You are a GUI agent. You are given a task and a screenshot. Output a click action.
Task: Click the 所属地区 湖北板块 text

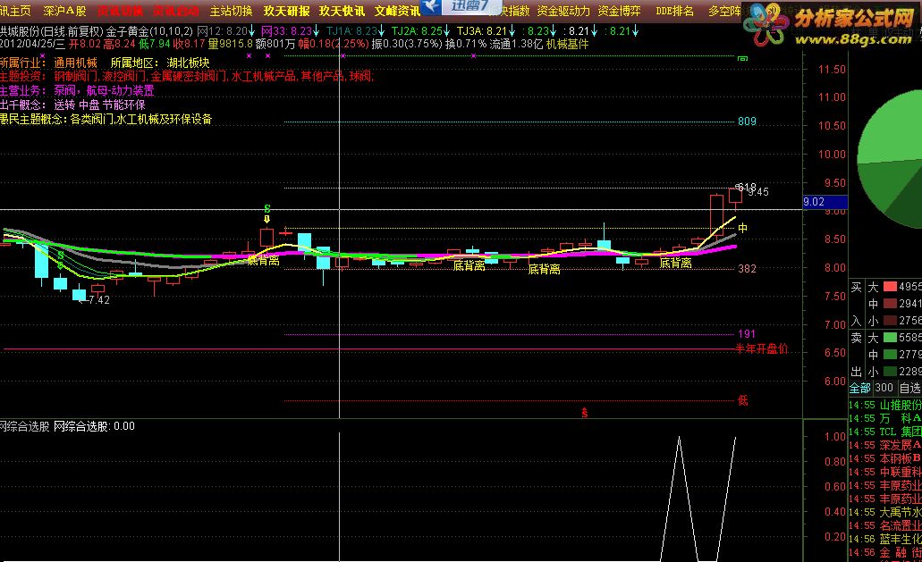[x=160, y=63]
